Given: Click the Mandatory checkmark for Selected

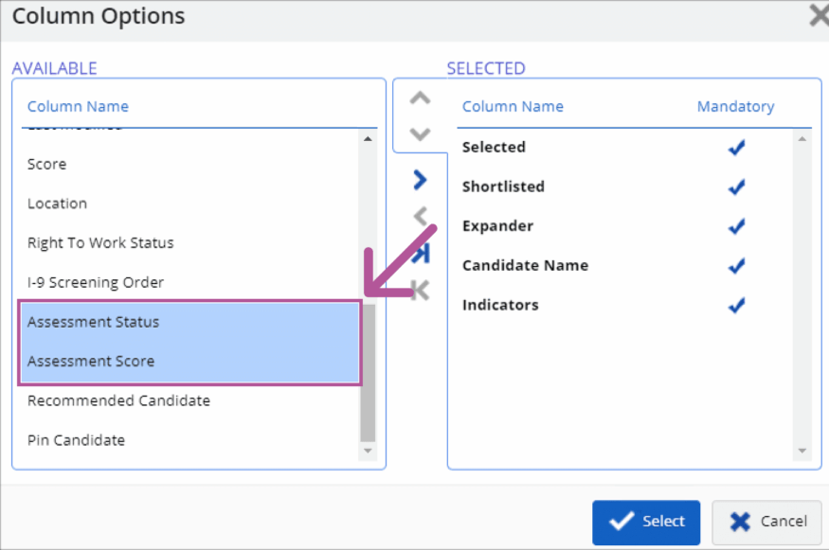Looking at the screenshot, I should click(x=736, y=148).
